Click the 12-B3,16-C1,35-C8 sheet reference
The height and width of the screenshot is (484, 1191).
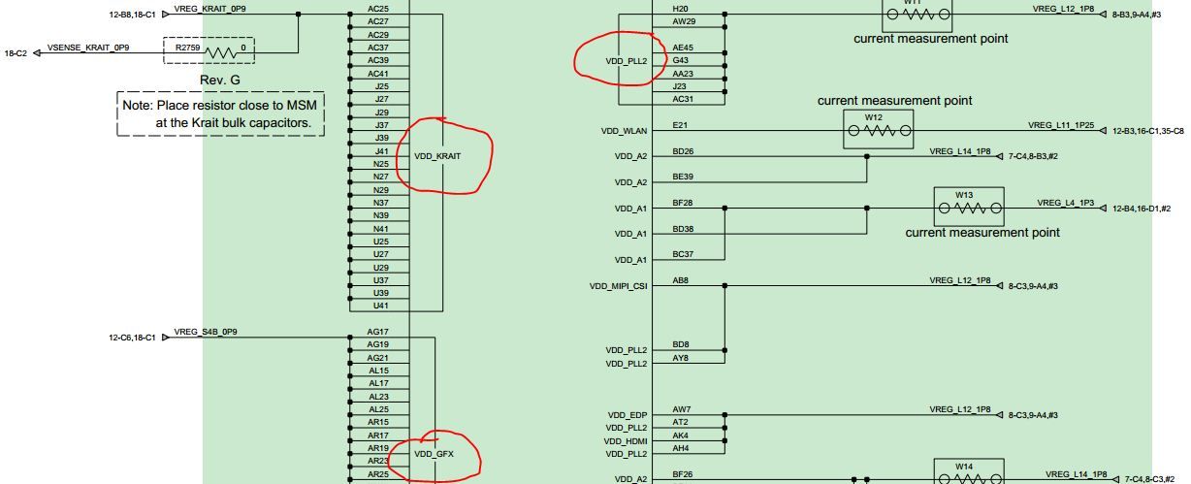pos(1148,131)
